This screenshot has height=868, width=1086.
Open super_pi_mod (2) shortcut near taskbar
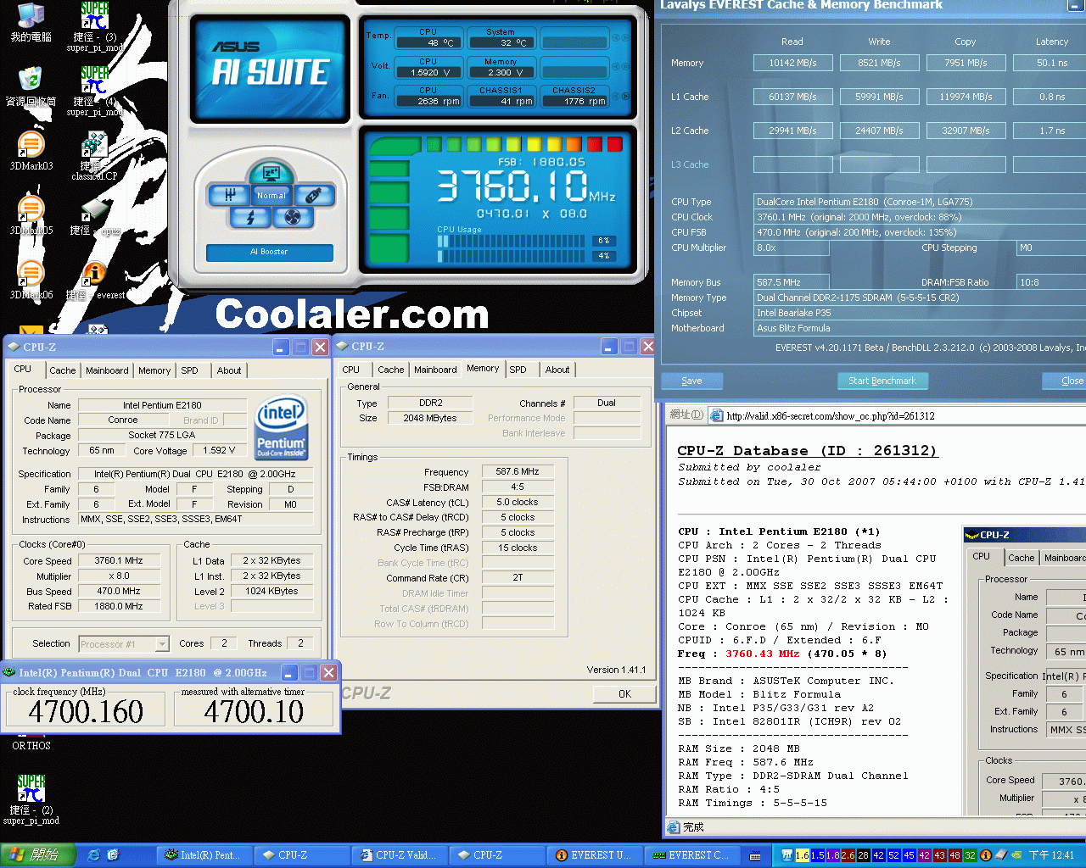coord(31,798)
